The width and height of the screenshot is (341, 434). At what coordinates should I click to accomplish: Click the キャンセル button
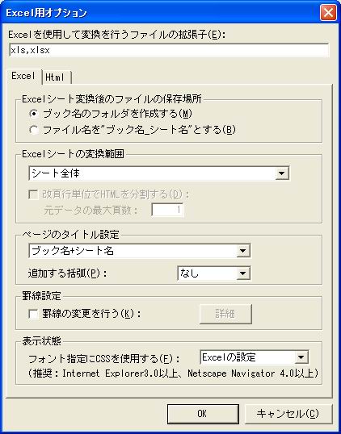(288, 414)
